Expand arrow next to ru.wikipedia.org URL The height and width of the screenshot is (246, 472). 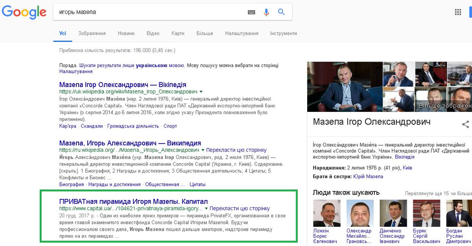click(x=203, y=150)
